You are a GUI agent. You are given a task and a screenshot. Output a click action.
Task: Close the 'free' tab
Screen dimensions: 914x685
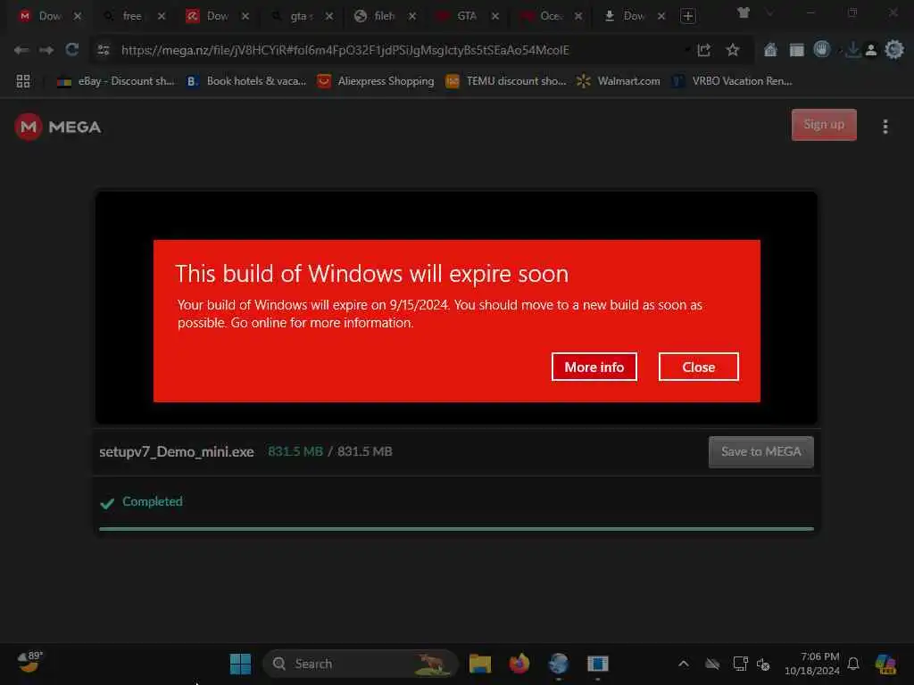click(162, 16)
